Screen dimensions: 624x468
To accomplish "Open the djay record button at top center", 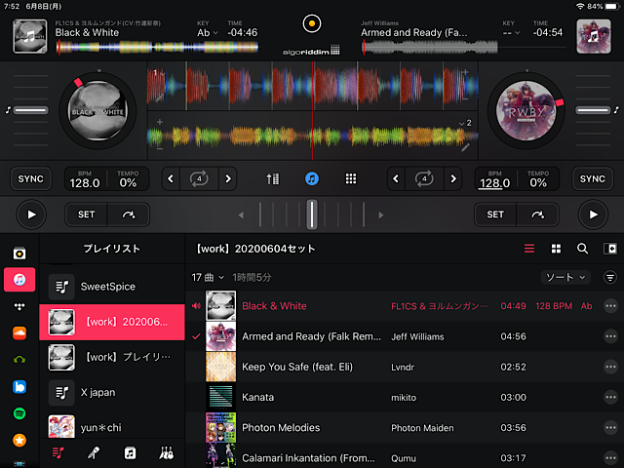I will coord(312,23).
